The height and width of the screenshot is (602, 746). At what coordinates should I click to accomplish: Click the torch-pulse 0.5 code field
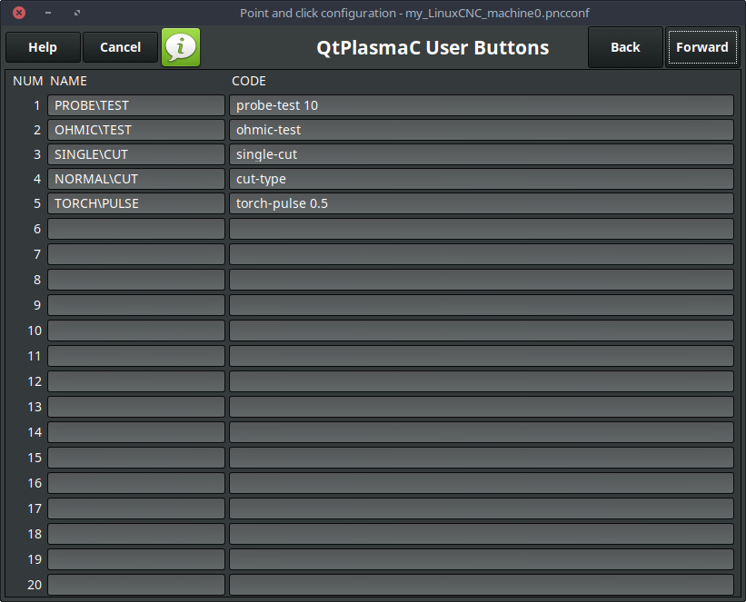pos(482,202)
